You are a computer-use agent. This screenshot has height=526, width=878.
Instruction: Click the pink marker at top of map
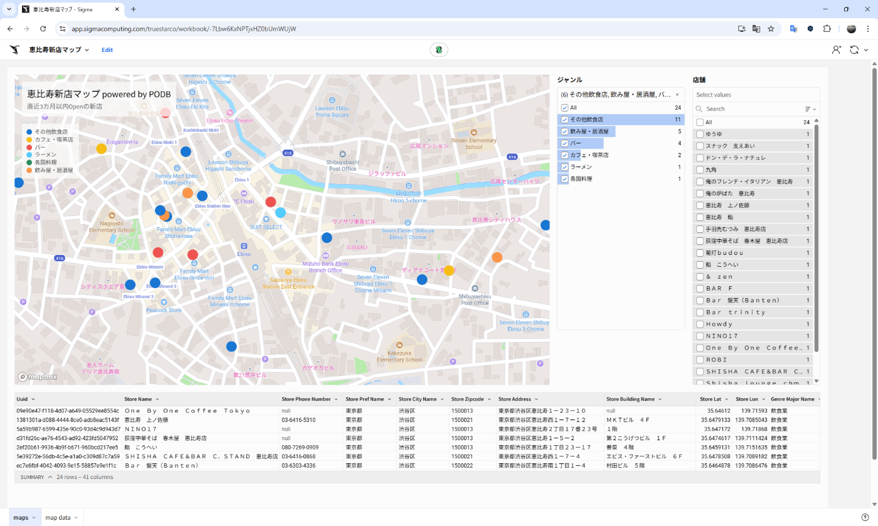[165, 113]
